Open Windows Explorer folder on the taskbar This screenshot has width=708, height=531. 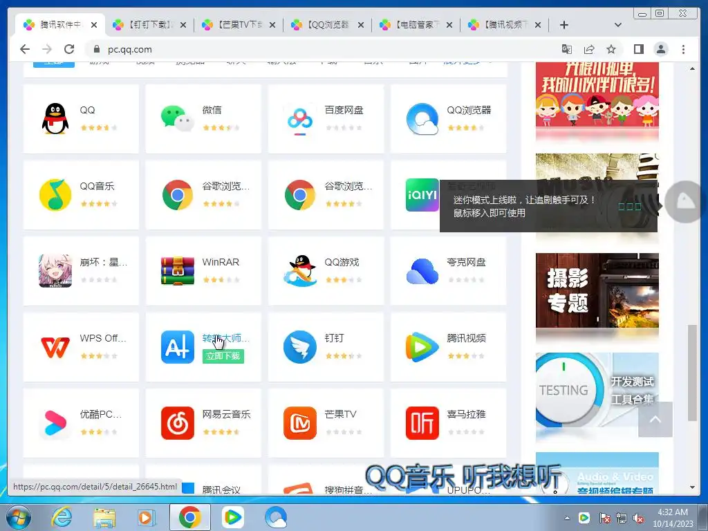click(104, 517)
